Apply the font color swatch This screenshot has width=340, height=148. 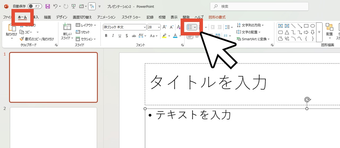click(175, 36)
